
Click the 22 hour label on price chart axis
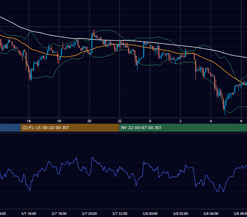120,121
